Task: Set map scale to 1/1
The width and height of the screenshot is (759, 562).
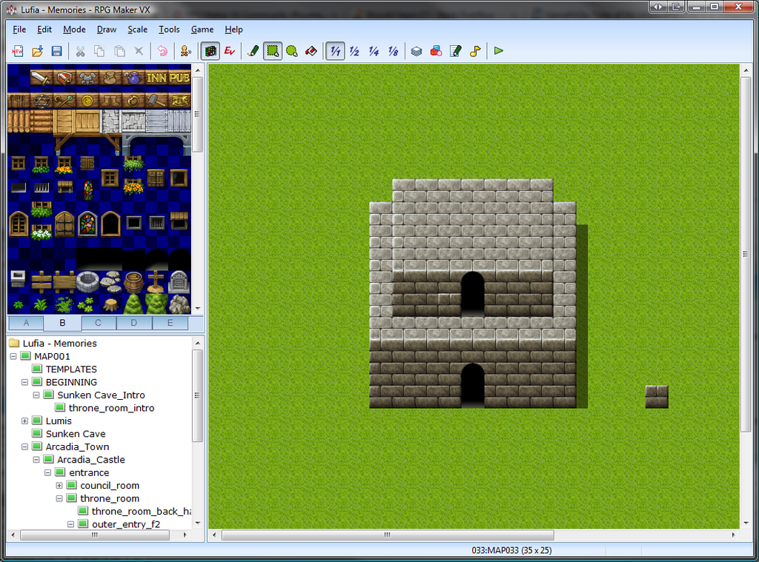Action: [x=335, y=51]
